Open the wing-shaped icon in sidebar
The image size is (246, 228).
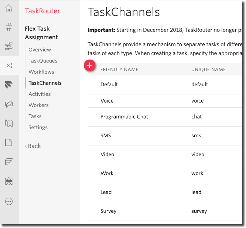click(x=9, y=162)
